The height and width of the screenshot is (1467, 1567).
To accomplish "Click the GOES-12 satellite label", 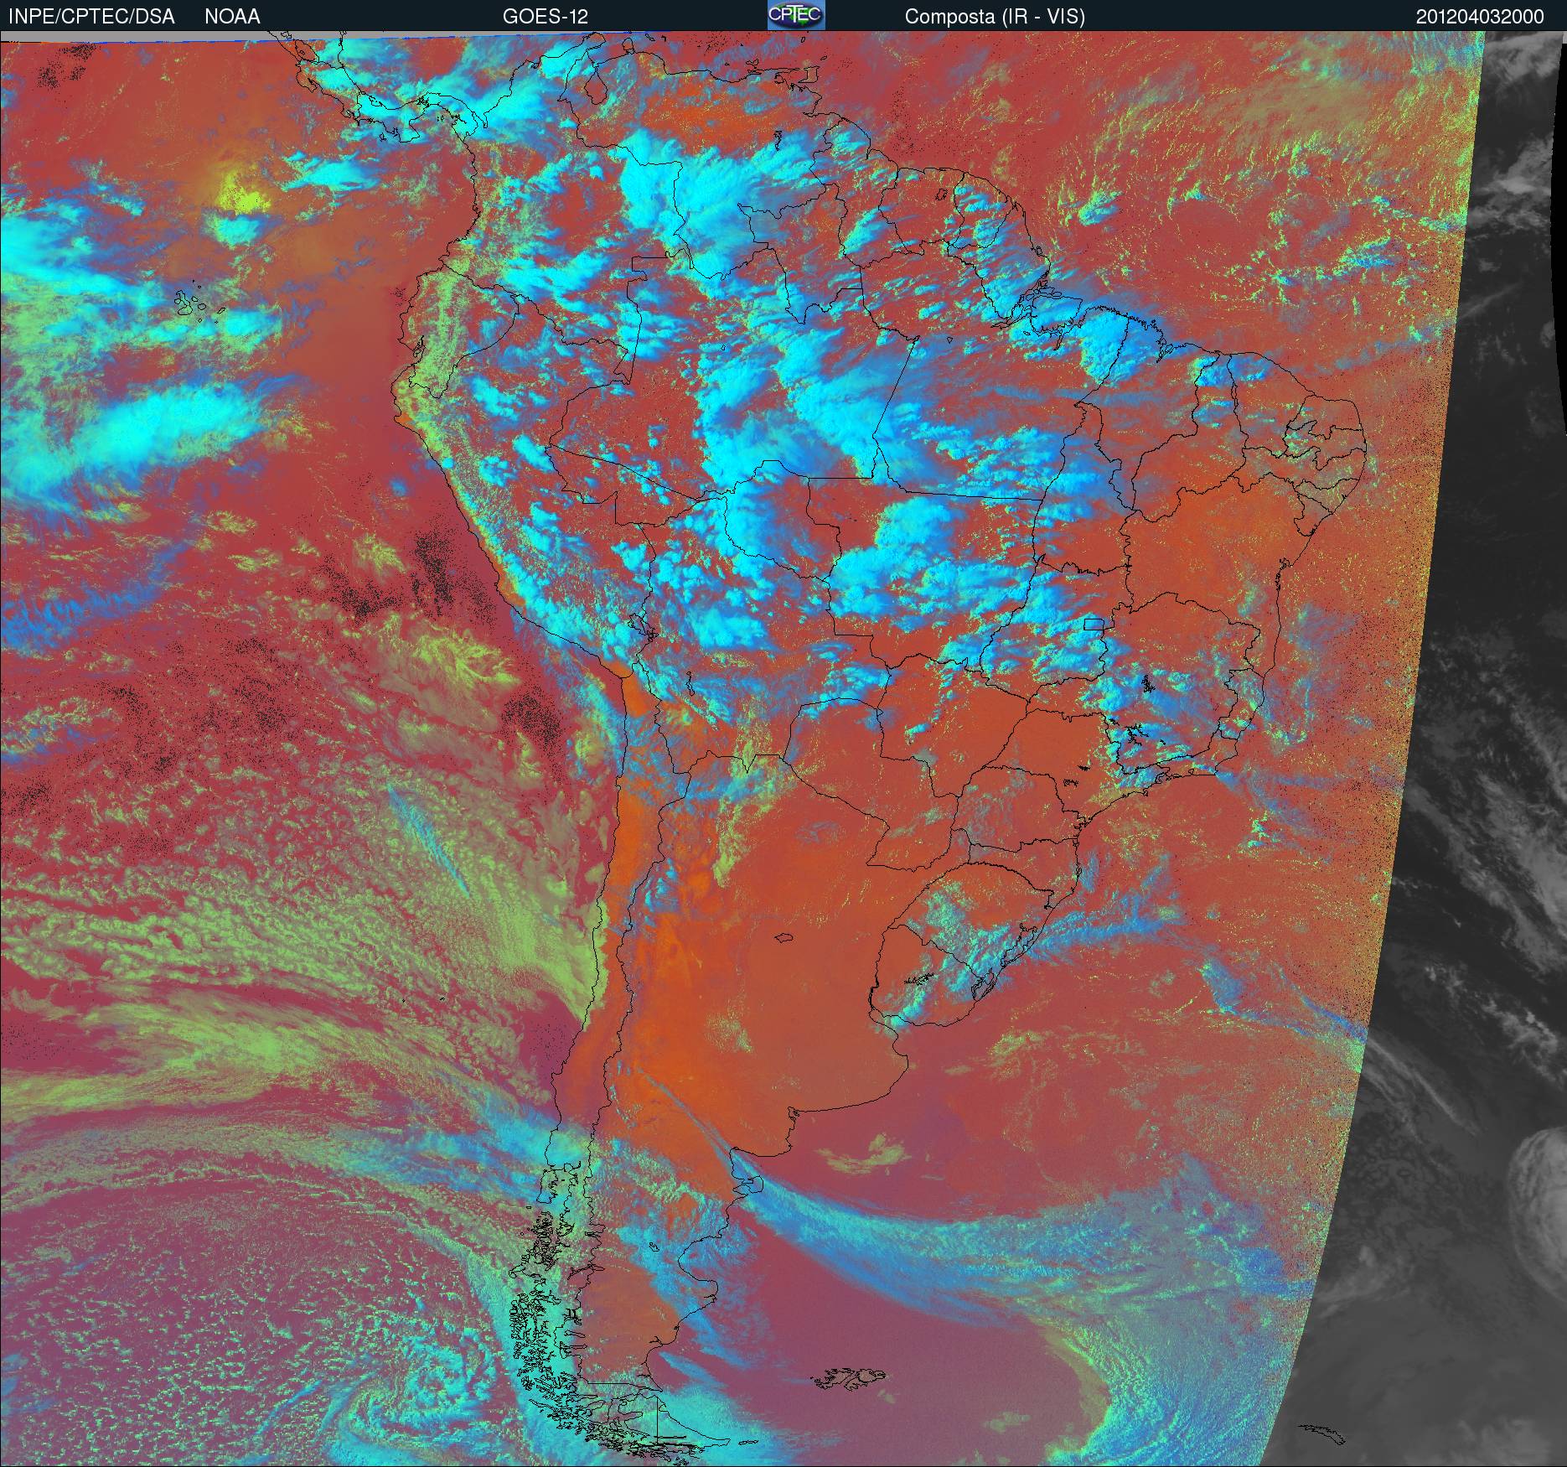I will [545, 17].
